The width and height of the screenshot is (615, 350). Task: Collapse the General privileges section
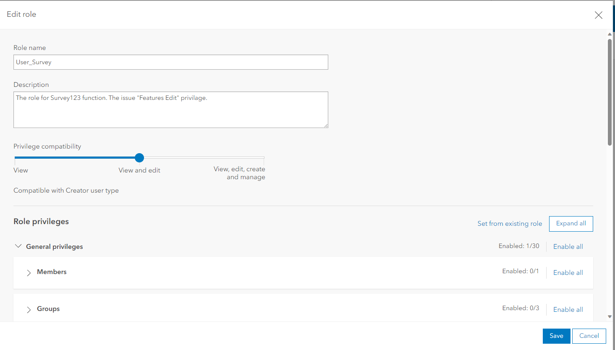coord(18,246)
